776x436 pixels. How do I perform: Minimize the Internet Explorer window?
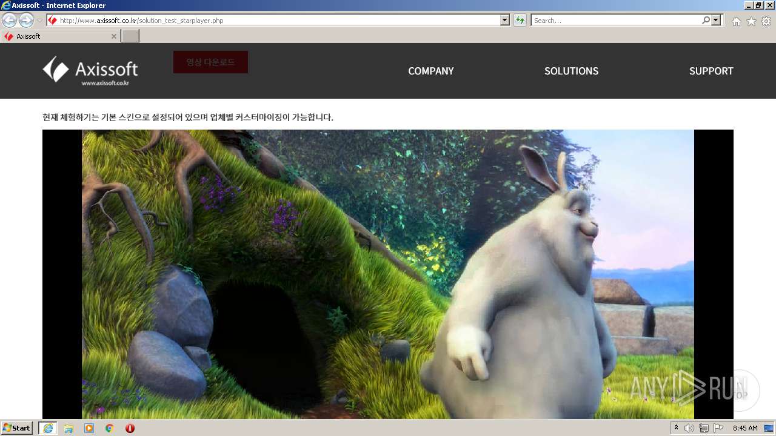(748, 5)
